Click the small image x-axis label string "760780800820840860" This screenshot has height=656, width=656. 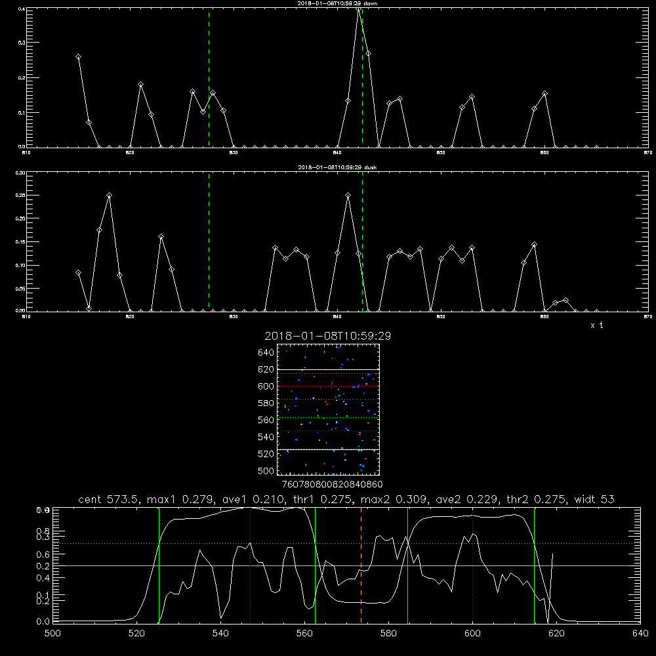[332, 485]
